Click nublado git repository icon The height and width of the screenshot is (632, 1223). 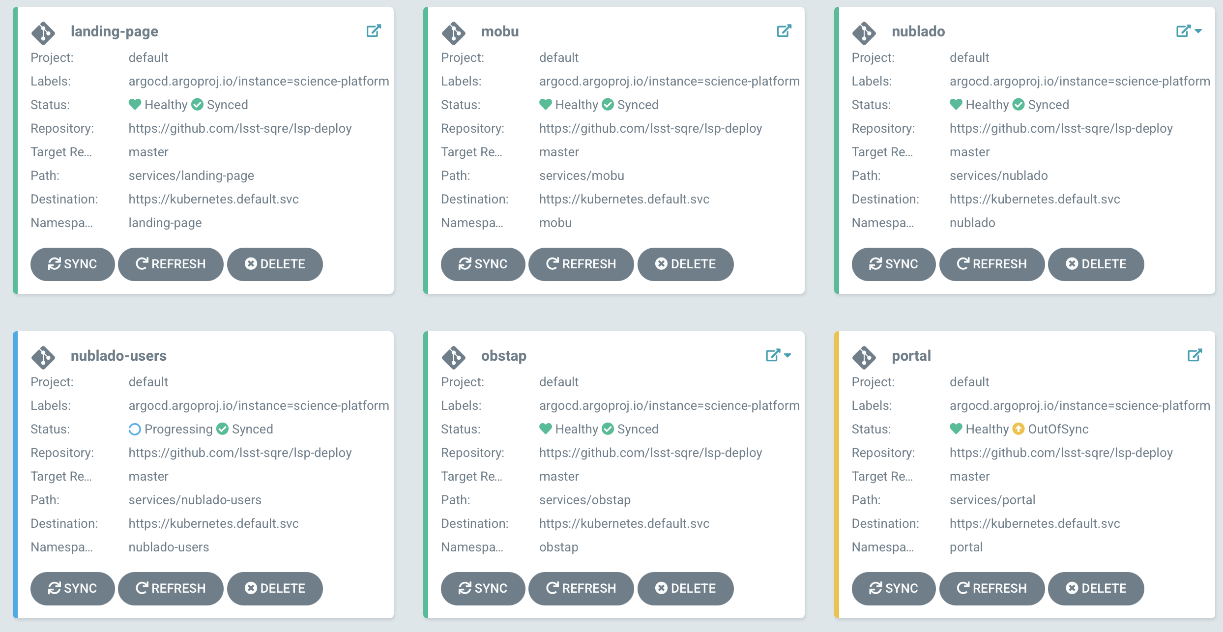pos(864,33)
